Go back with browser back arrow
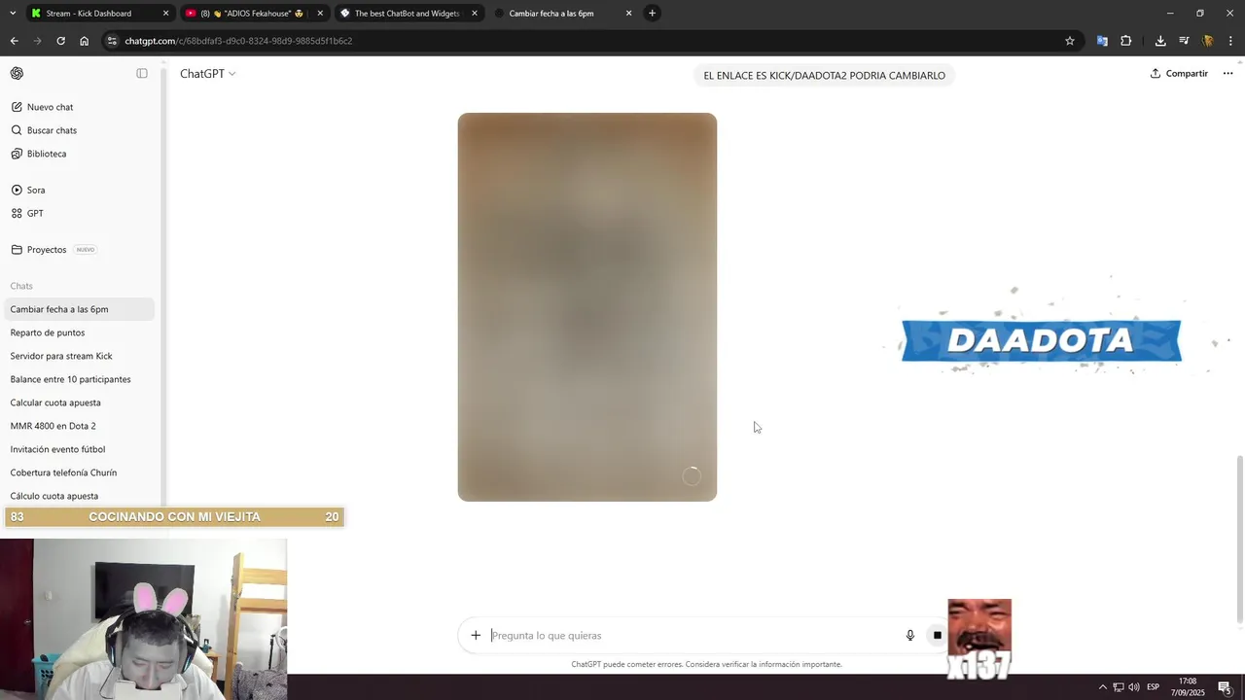The height and width of the screenshot is (700, 1245). point(14,41)
